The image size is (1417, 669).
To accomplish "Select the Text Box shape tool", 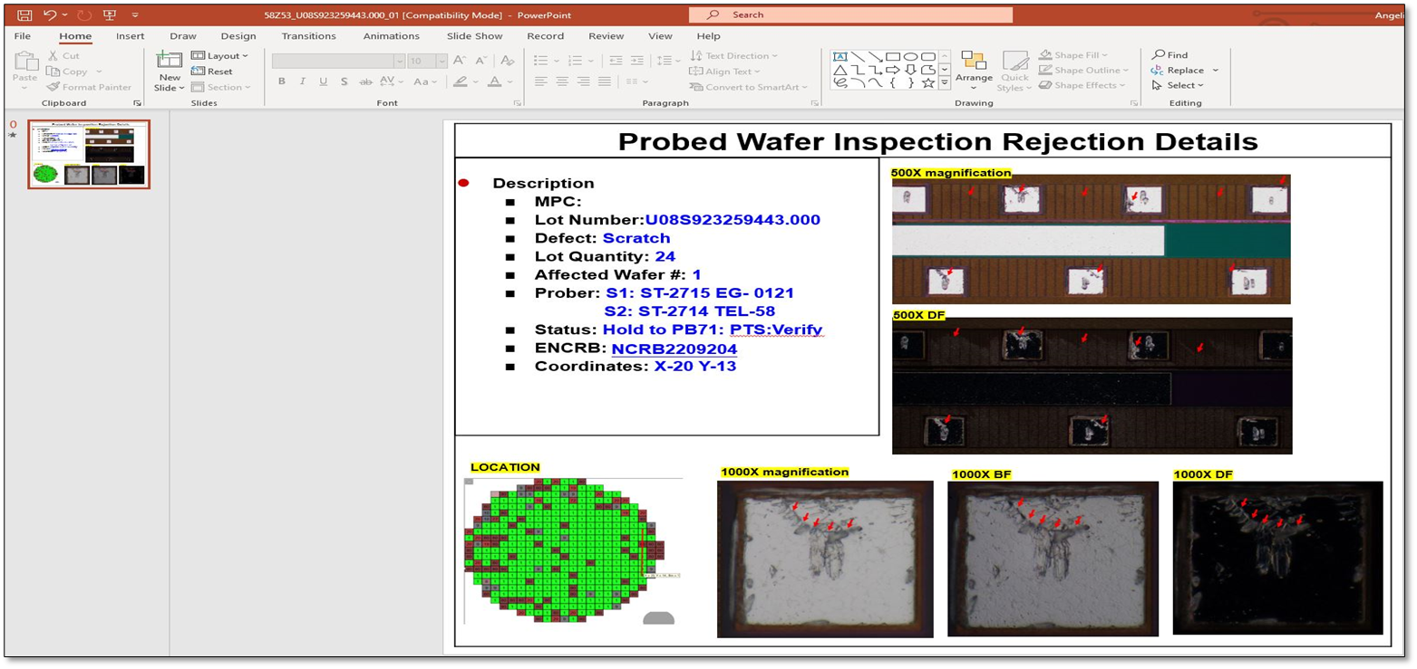I will point(840,56).
